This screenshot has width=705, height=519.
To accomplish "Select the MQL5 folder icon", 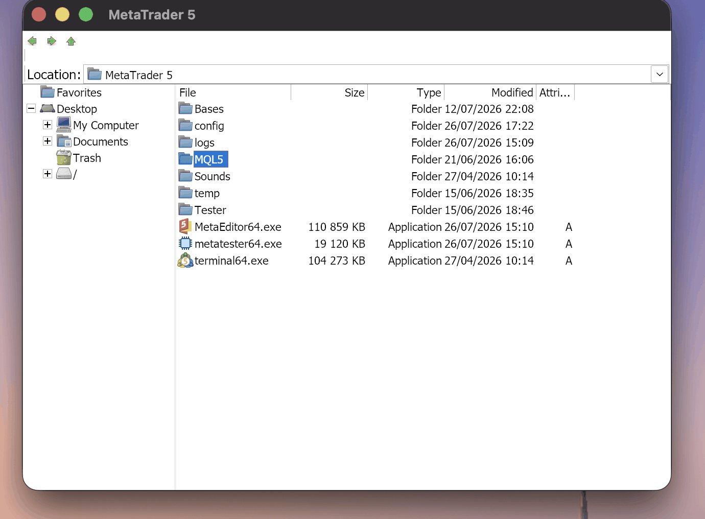I will [x=185, y=159].
